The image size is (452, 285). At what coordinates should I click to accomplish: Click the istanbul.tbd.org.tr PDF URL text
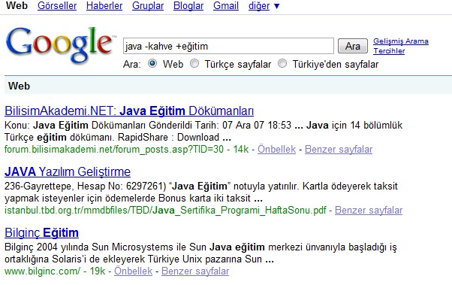pos(165,211)
